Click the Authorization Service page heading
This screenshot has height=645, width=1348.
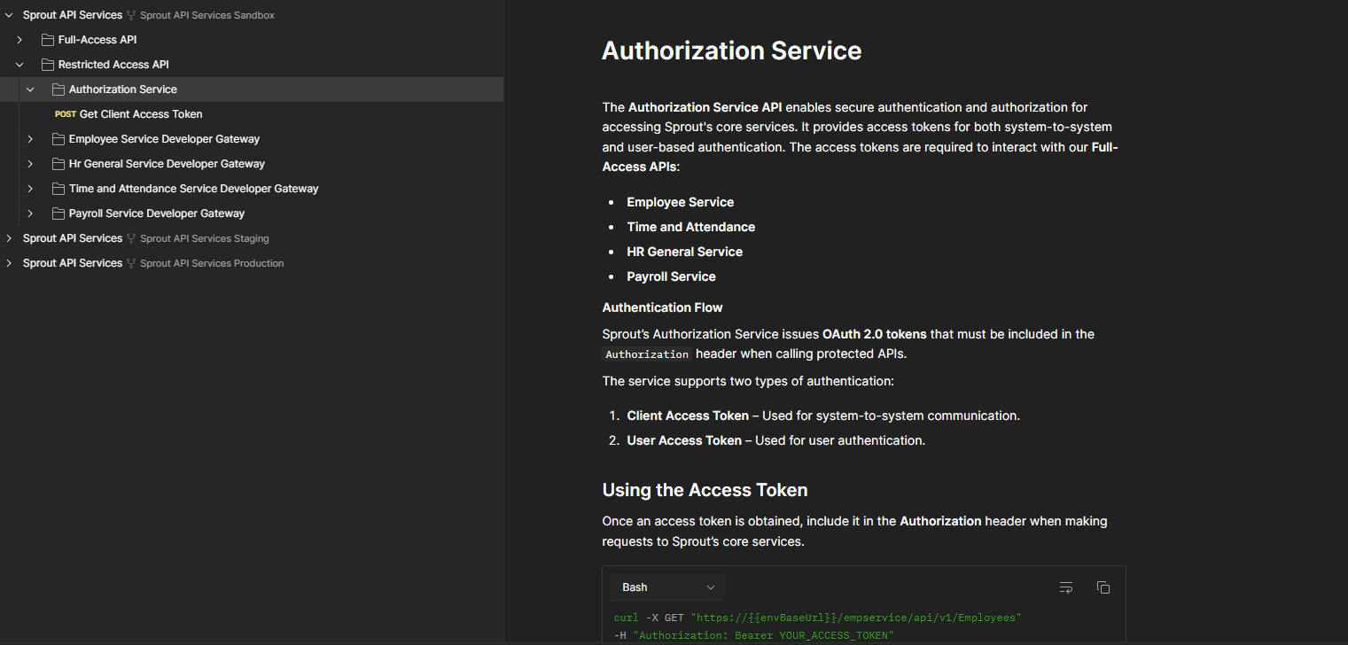click(x=731, y=51)
